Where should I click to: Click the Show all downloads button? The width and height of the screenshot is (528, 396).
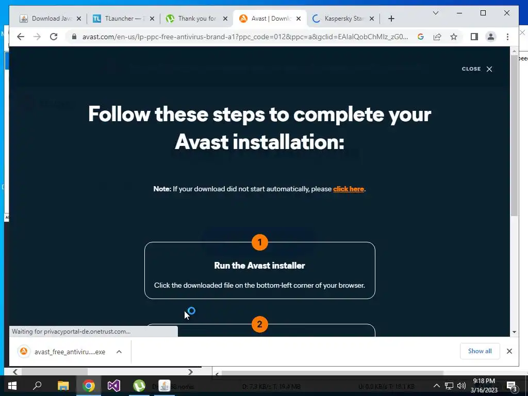(480, 351)
